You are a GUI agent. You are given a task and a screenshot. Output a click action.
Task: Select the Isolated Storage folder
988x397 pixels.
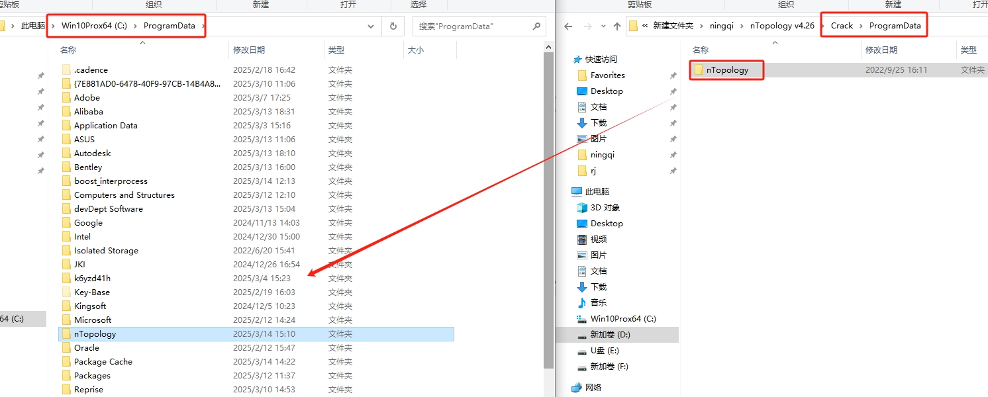point(106,250)
